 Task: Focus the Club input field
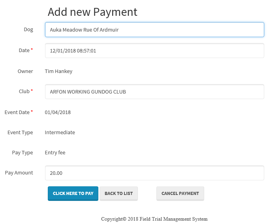point(154,92)
